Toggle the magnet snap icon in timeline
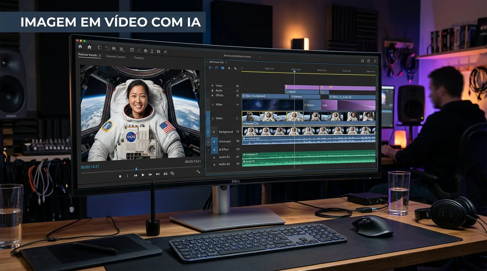The image size is (487, 271). click(x=216, y=68)
